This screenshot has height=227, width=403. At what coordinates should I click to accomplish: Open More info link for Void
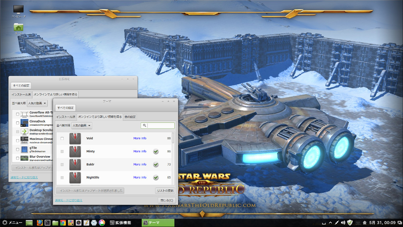pyautogui.click(x=140, y=139)
